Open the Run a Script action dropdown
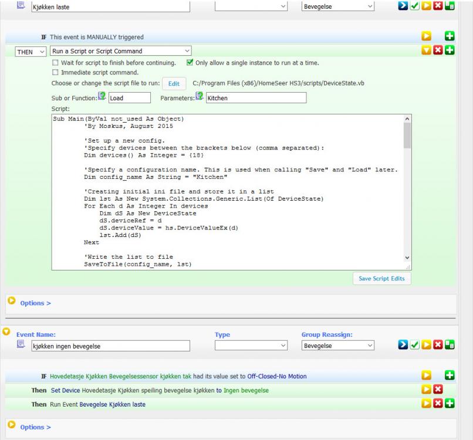Viewport: 473px width, 440px height. pyautogui.click(x=120, y=52)
